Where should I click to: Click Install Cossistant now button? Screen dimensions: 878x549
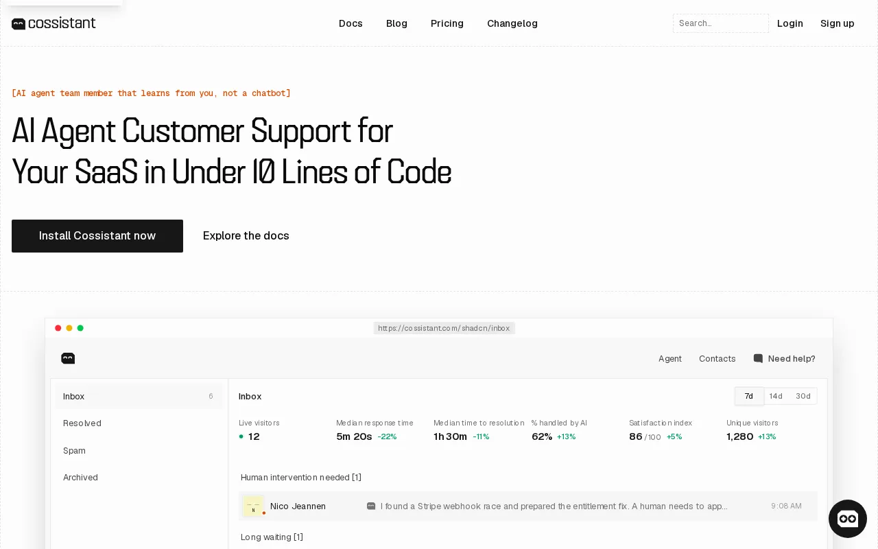click(x=97, y=236)
